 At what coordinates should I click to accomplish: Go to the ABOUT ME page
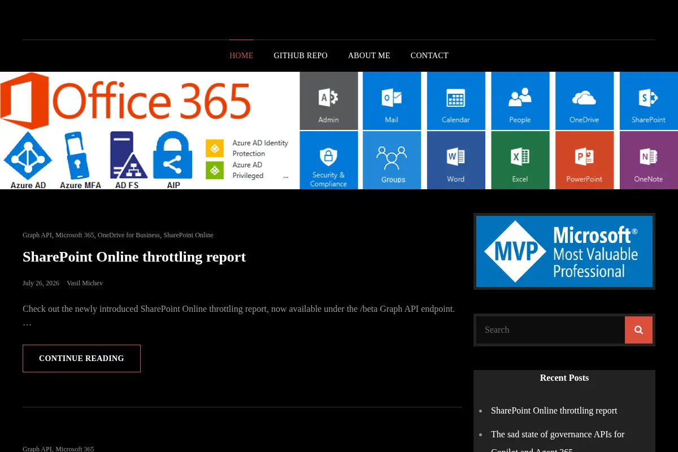[x=369, y=55]
